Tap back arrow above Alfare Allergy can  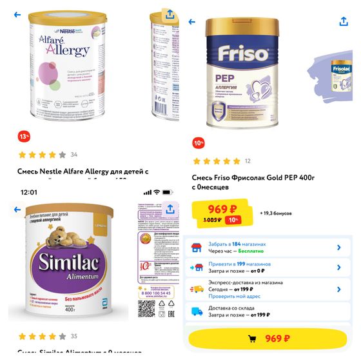[x=17, y=15]
